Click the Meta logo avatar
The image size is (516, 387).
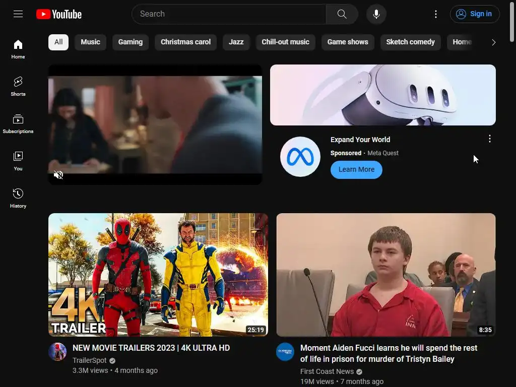(x=300, y=157)
